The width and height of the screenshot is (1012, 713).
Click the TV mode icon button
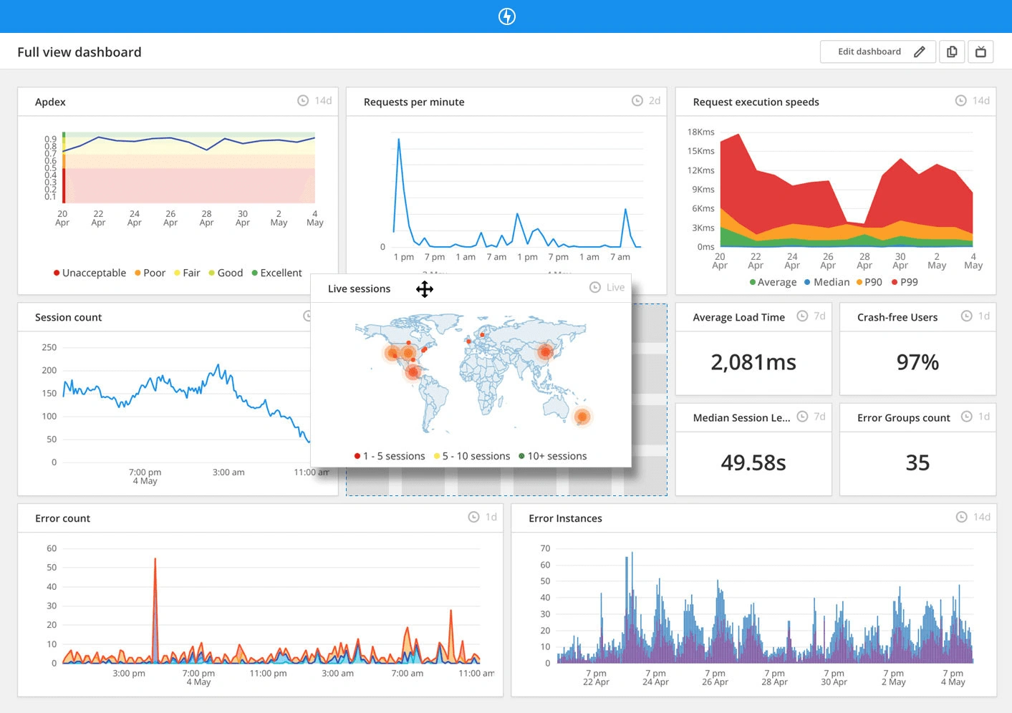point(981,52)
